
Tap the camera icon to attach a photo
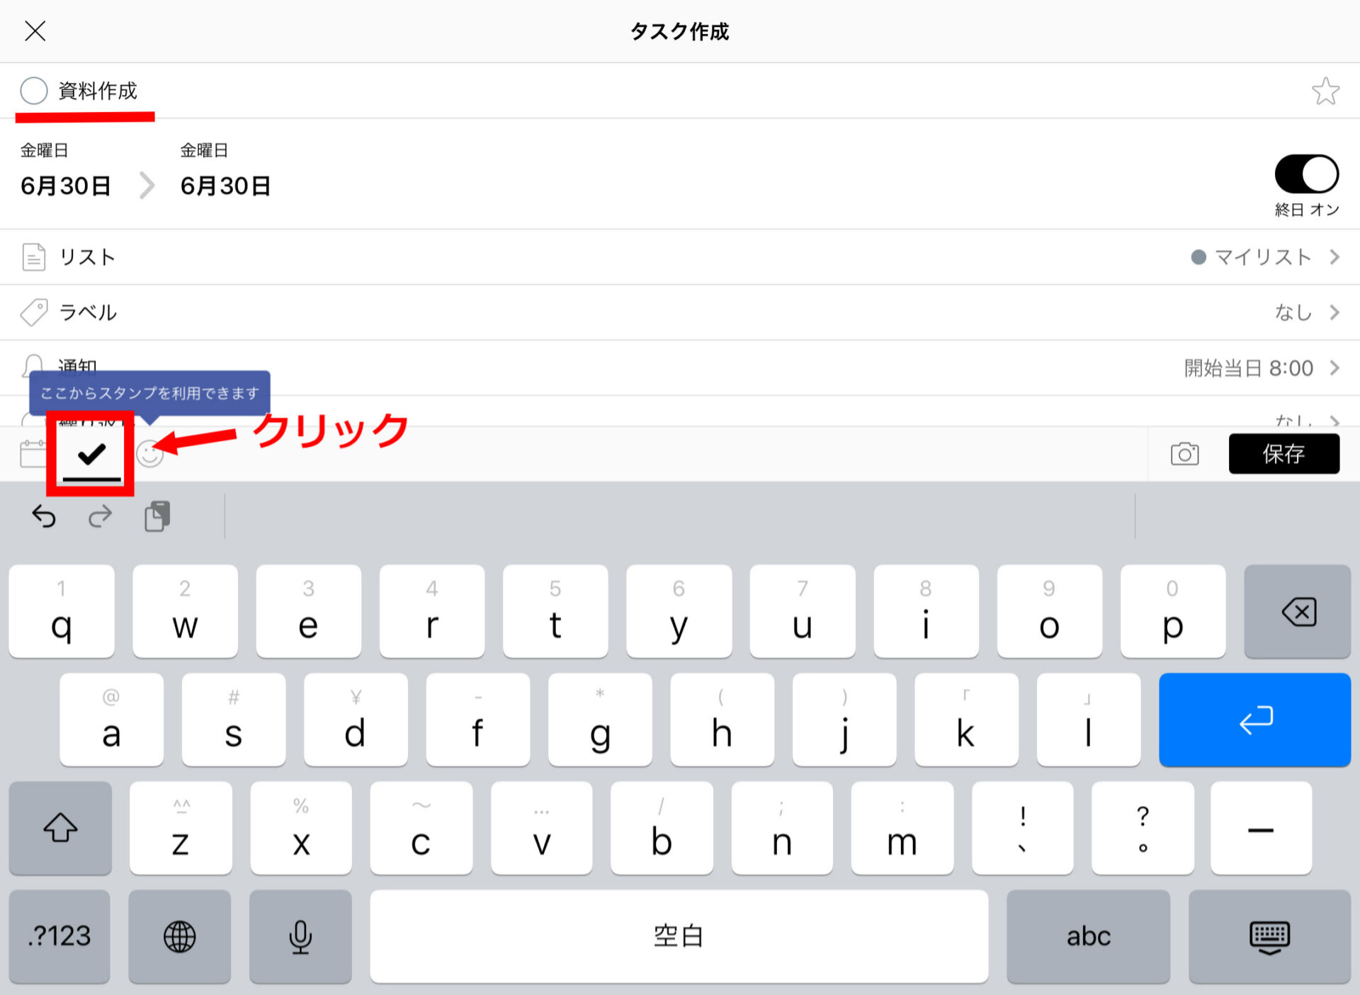tap(1184, 454)
